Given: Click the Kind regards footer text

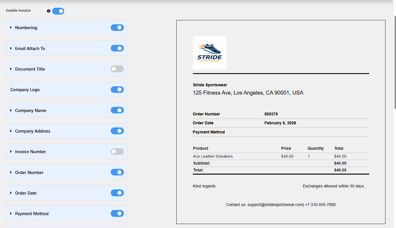Looking at the screenshot, I should (204, 186).
